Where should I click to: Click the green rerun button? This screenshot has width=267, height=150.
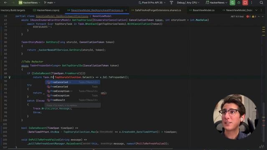(x=232, y=2)
